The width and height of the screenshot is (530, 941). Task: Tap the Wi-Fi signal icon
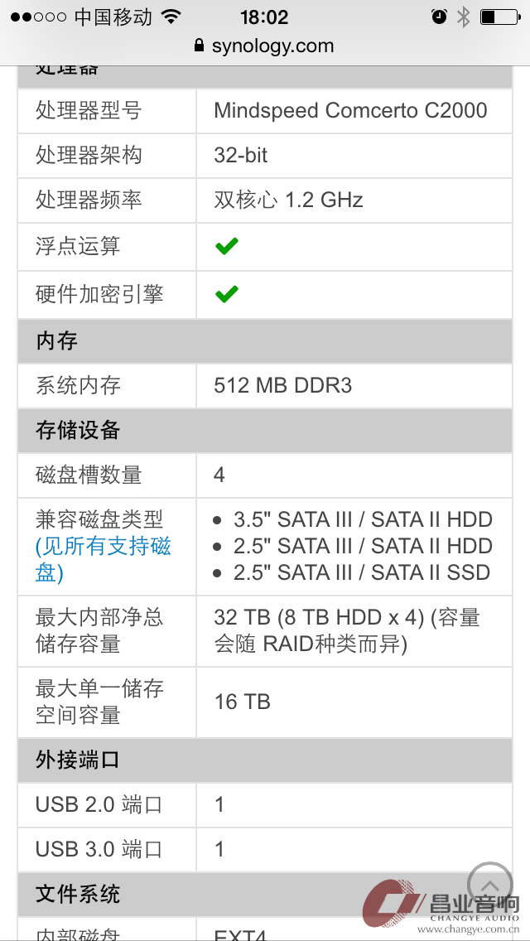click(x=171, y=17)
